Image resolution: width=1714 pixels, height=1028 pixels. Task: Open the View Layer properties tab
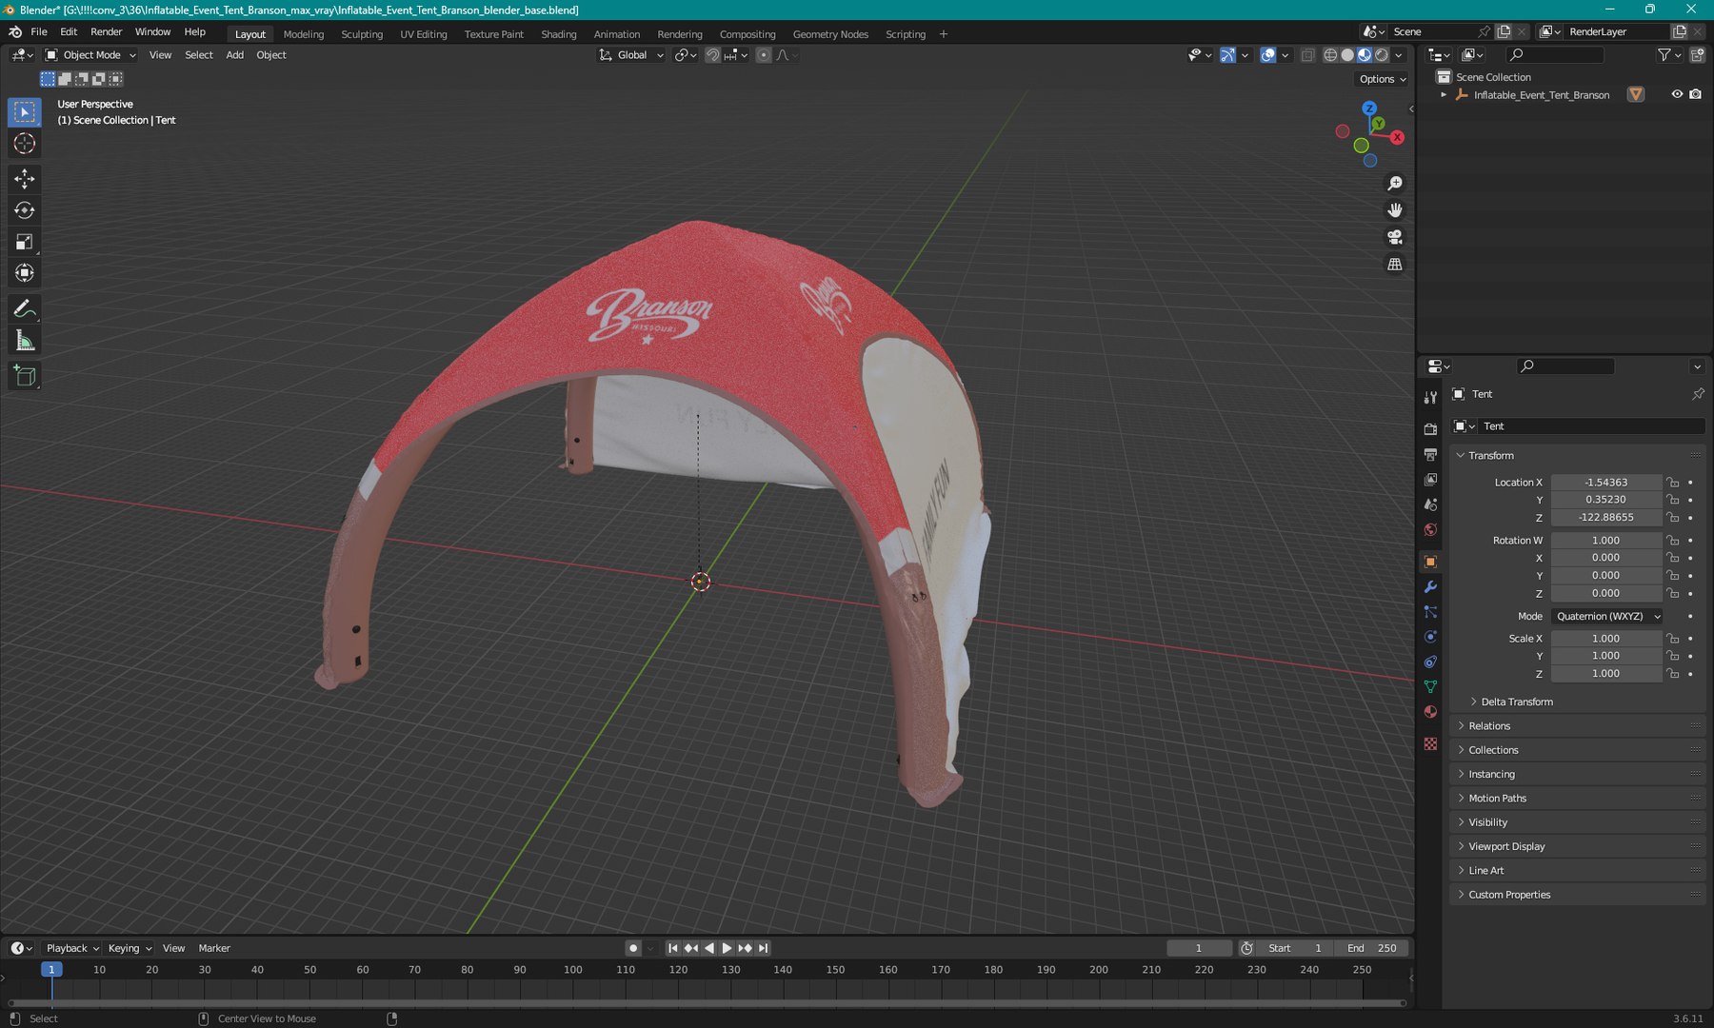[x=1430, y=480]
